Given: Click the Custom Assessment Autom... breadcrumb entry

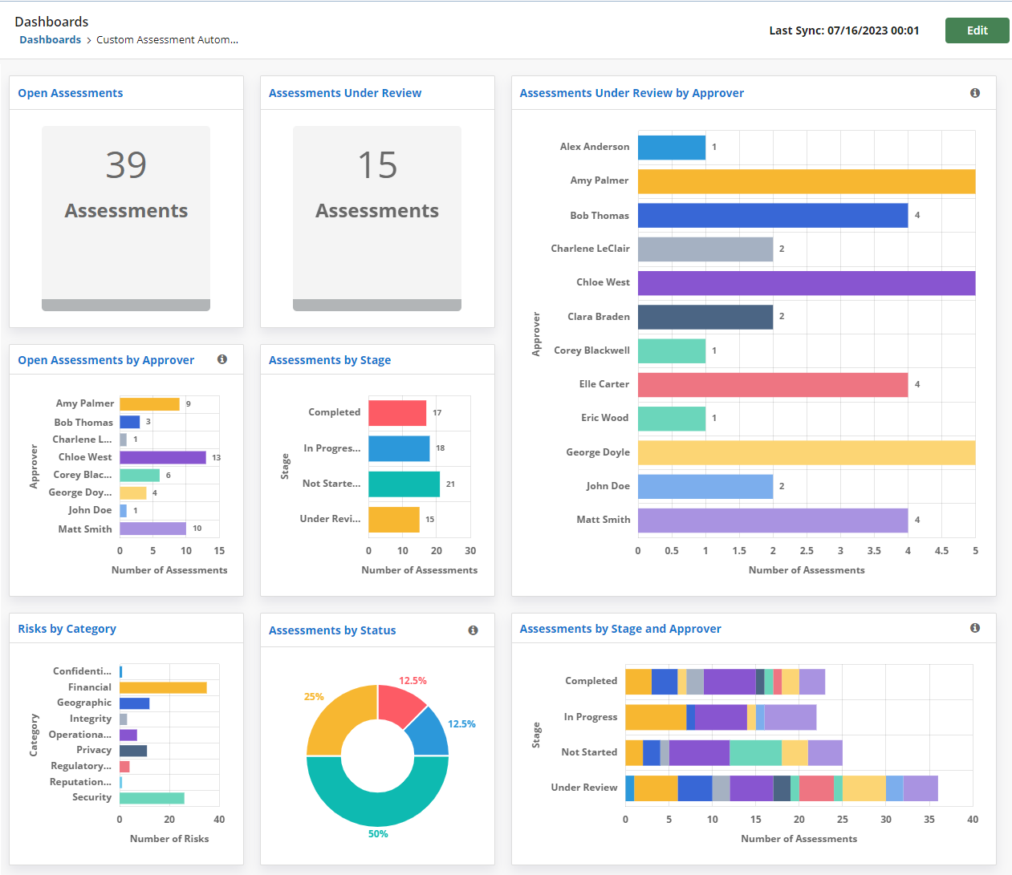Looking at the screenshot, I should [167, 39].
